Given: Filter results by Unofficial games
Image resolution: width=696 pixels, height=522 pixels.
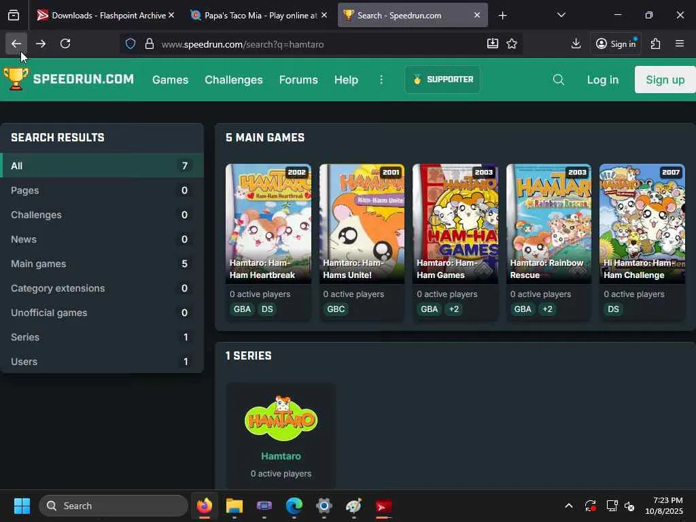Looking at the screenshot, I should click(x=102, y=313).
